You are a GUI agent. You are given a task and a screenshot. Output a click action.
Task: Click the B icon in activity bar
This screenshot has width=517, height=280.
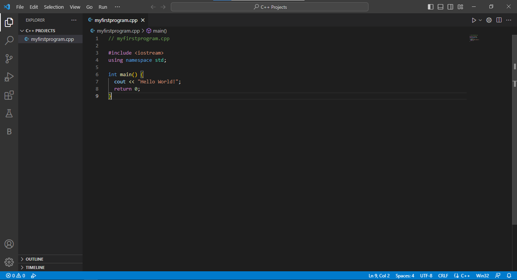coord(9,131)
